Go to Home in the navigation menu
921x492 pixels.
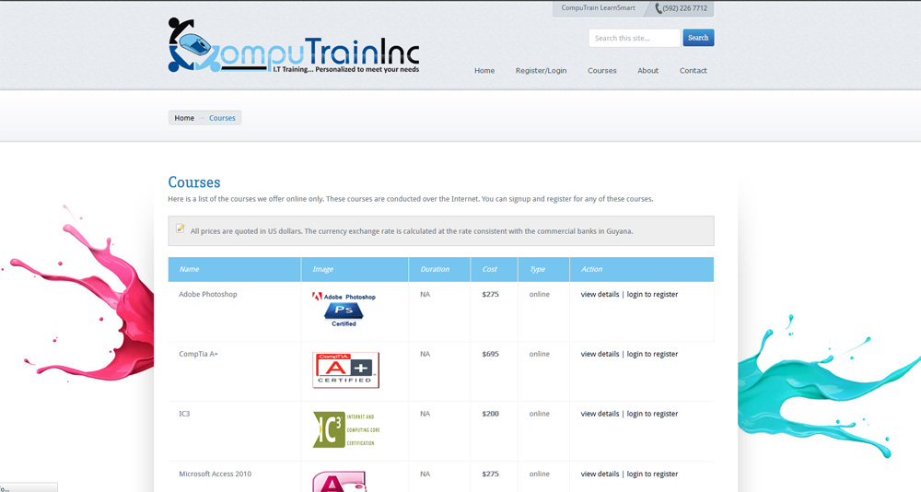484,71
